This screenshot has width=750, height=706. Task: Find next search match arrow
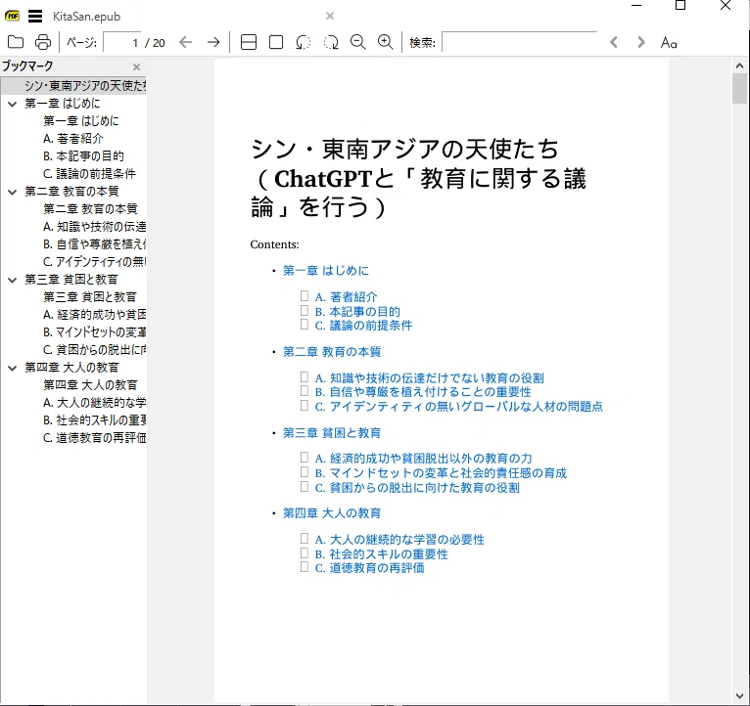pos(641,42)
